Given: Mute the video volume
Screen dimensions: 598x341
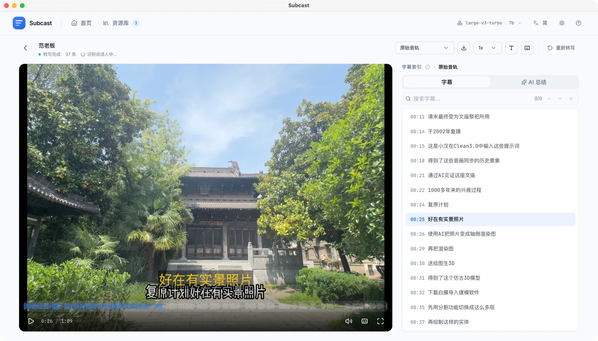Looking at the screenshot, I should coord(349,321).
